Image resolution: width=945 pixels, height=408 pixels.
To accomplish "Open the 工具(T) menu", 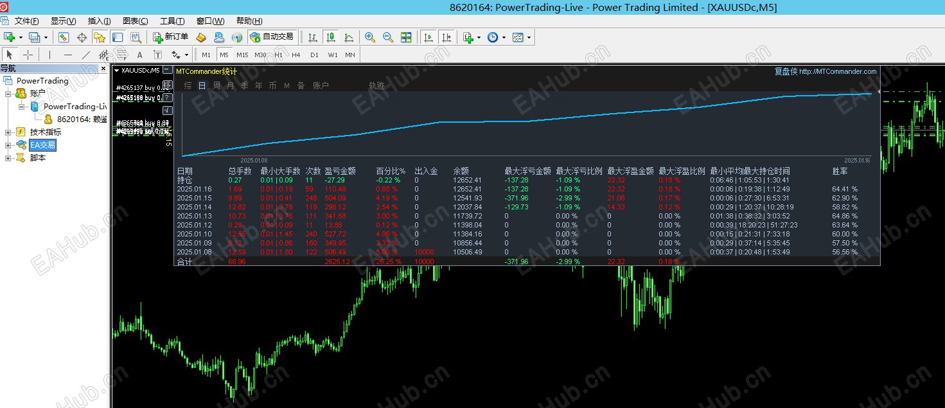I will pyautogui.click(x=172, y=21).
